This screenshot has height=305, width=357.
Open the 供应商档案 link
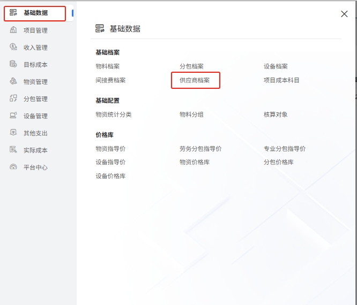coord(195,80)
